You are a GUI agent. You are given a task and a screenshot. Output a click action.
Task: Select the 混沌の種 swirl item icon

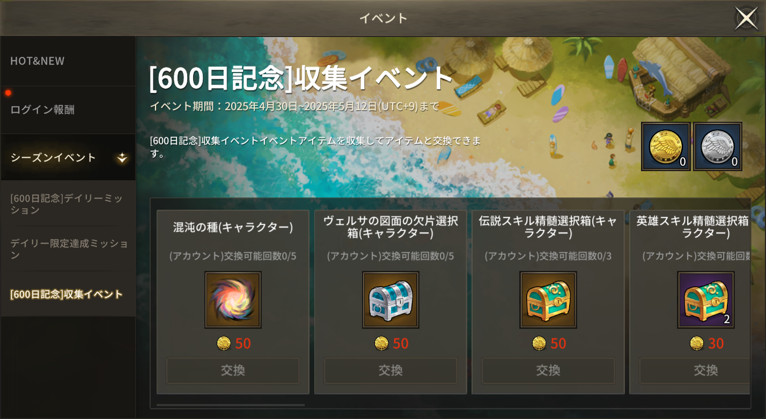pos(233,300)
